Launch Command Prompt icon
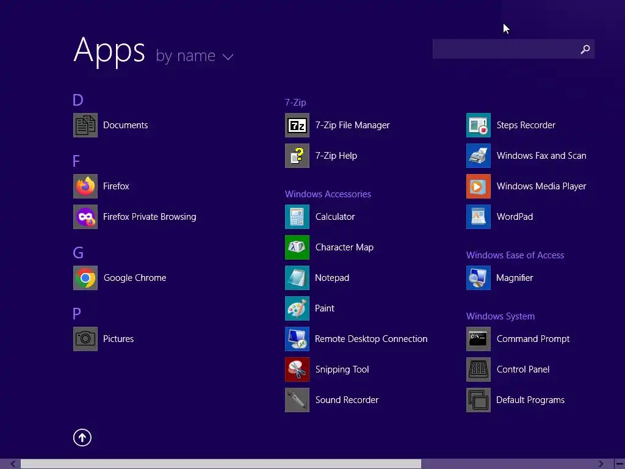This screenshot has width=625, height=469. pyautogui.click(x=479, y=339)
